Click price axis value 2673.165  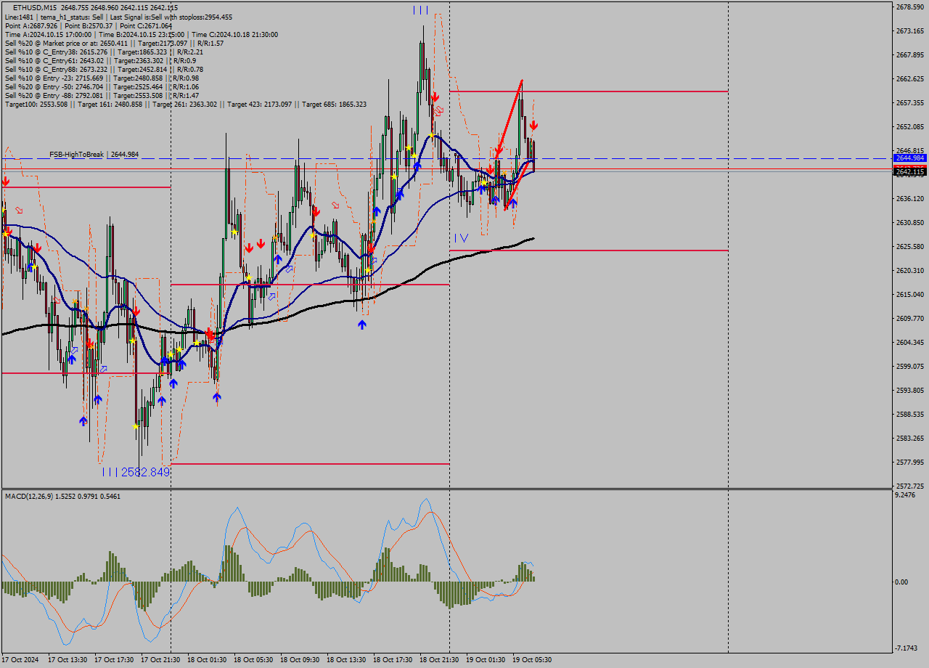909,31
